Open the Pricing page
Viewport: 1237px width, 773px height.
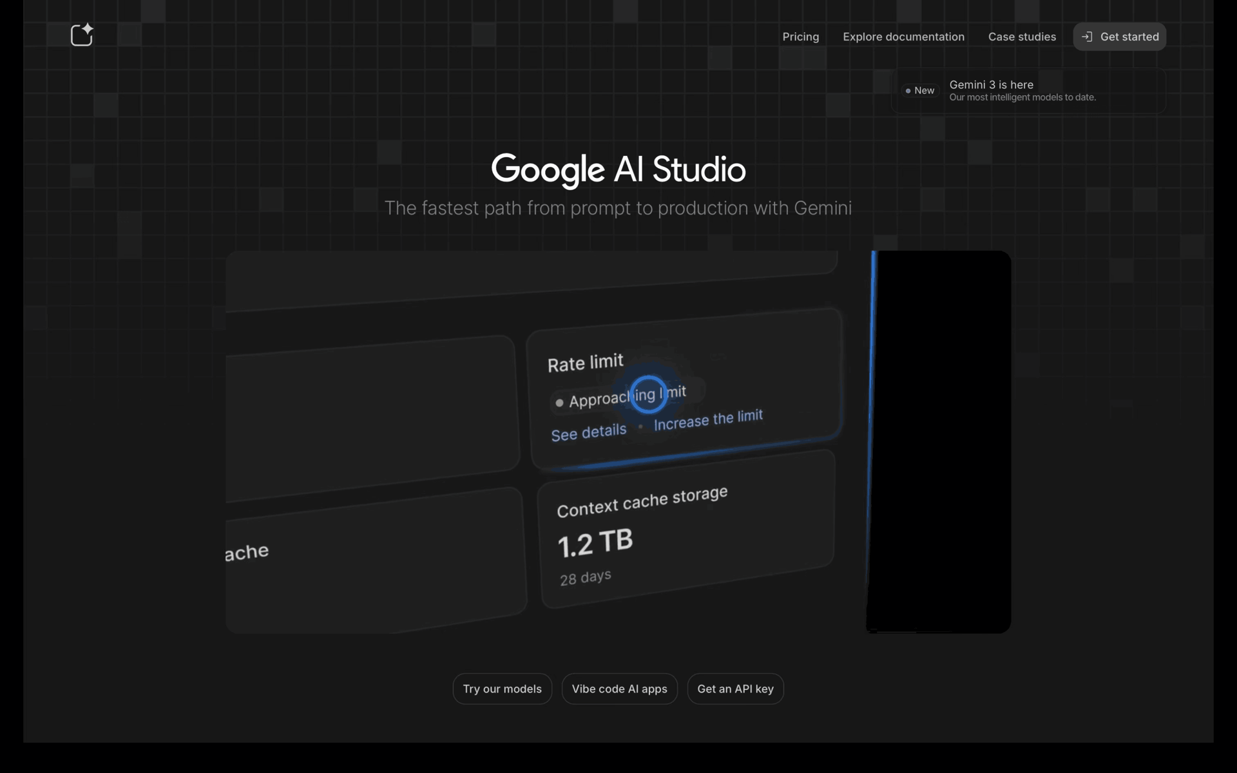click(801, 37)
